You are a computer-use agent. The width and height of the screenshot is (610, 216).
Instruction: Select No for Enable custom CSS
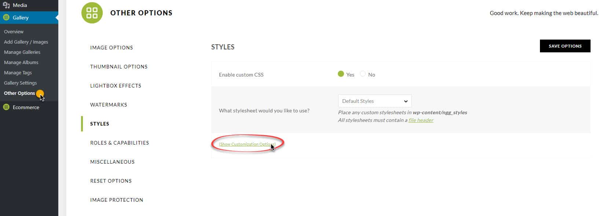coord(363,74)
